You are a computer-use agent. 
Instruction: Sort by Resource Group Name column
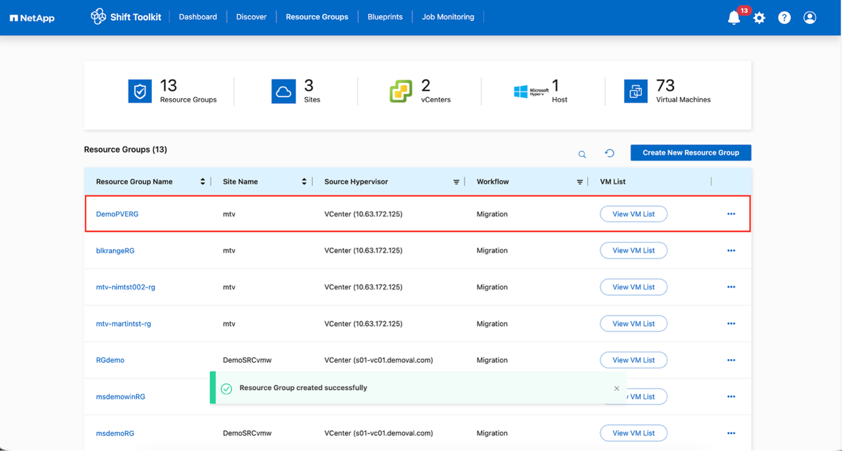[x=203, y=182]
